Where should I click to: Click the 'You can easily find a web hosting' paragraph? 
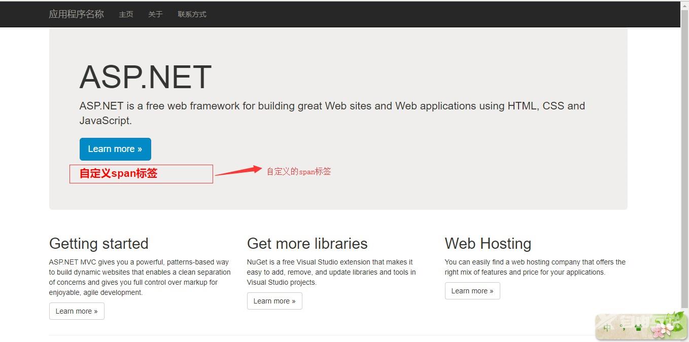(535, 267)
